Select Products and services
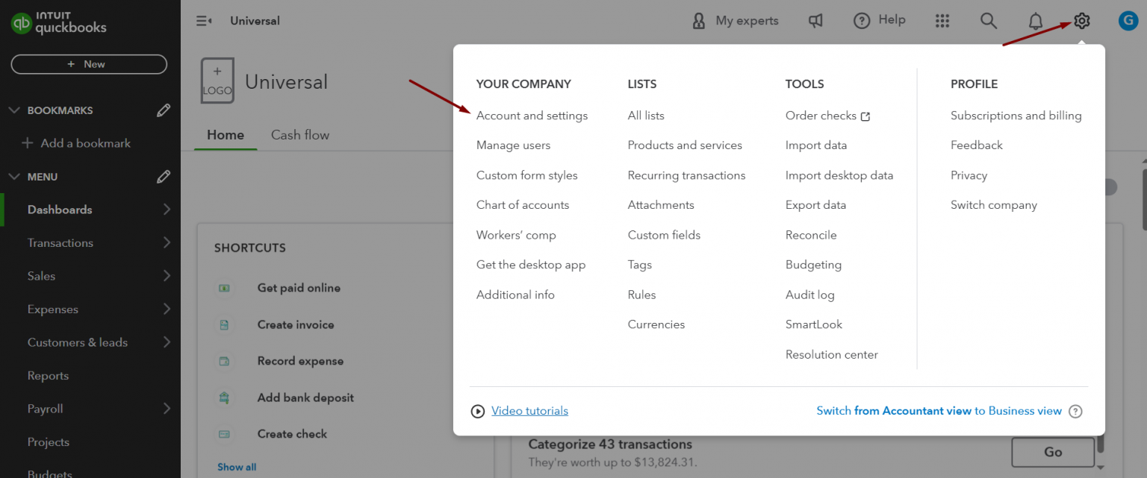This screenshot has width=1147, height=478. tap(685, 145)
